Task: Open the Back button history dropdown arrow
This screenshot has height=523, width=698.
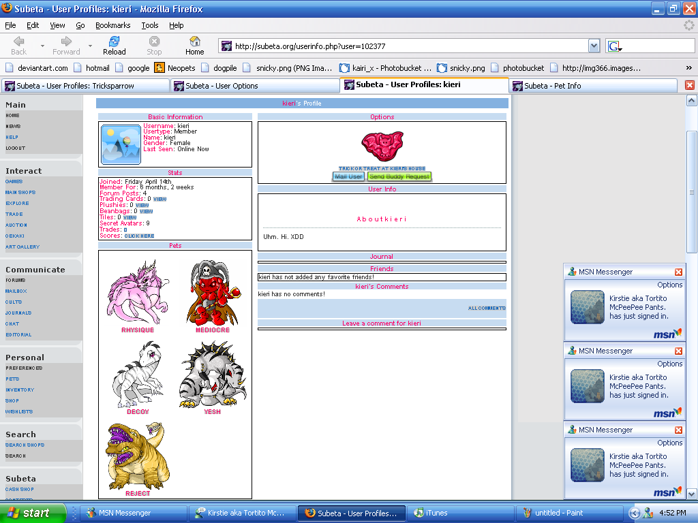Action: tap(42, 46)
